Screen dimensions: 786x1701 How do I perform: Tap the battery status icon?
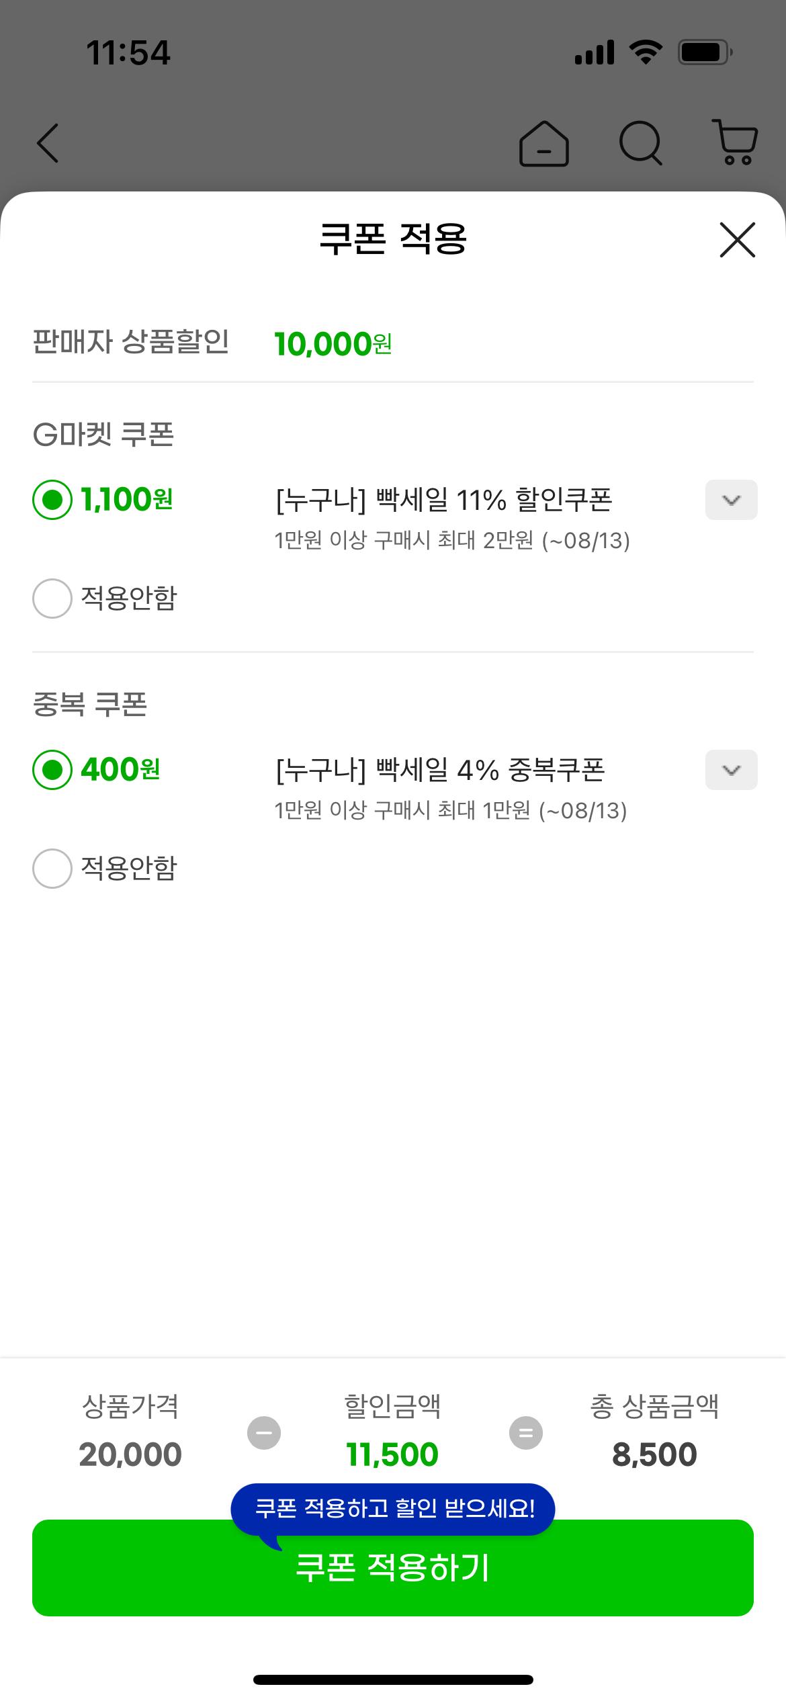point(705,52)
